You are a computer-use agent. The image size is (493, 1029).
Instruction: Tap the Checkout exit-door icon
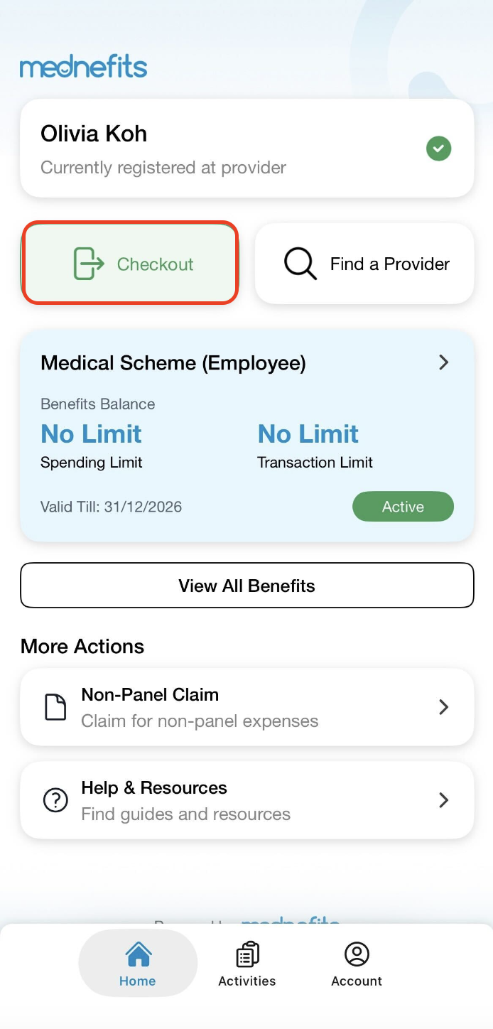coord(89,264)
